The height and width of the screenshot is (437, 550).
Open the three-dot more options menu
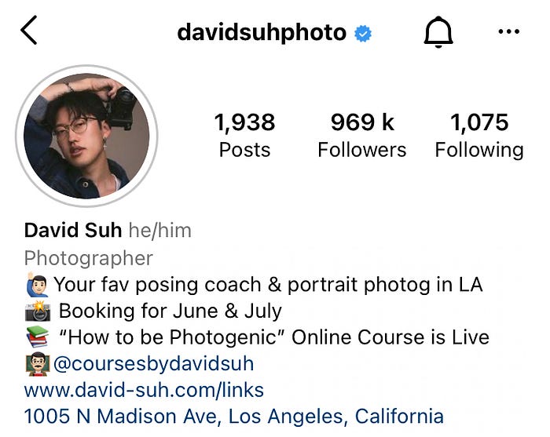[x=508, y=31]
